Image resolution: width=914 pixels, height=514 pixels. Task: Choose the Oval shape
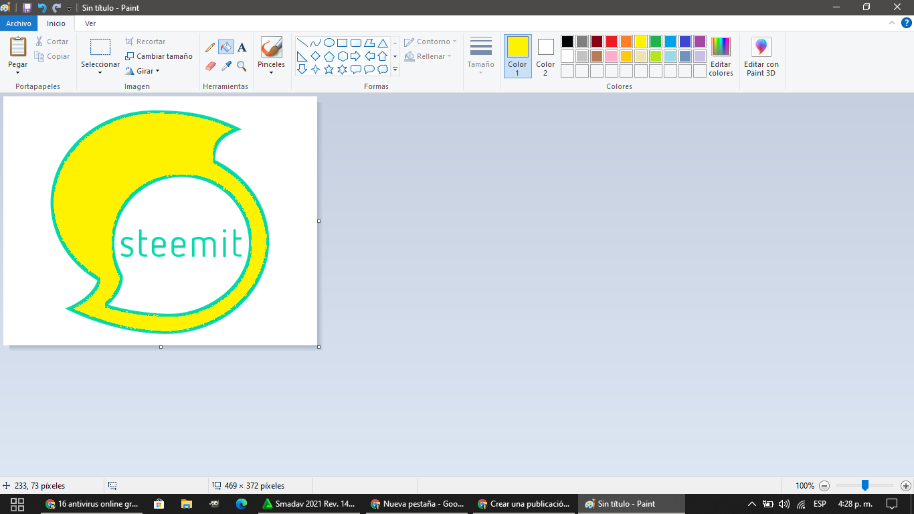(x=329, y=43)
